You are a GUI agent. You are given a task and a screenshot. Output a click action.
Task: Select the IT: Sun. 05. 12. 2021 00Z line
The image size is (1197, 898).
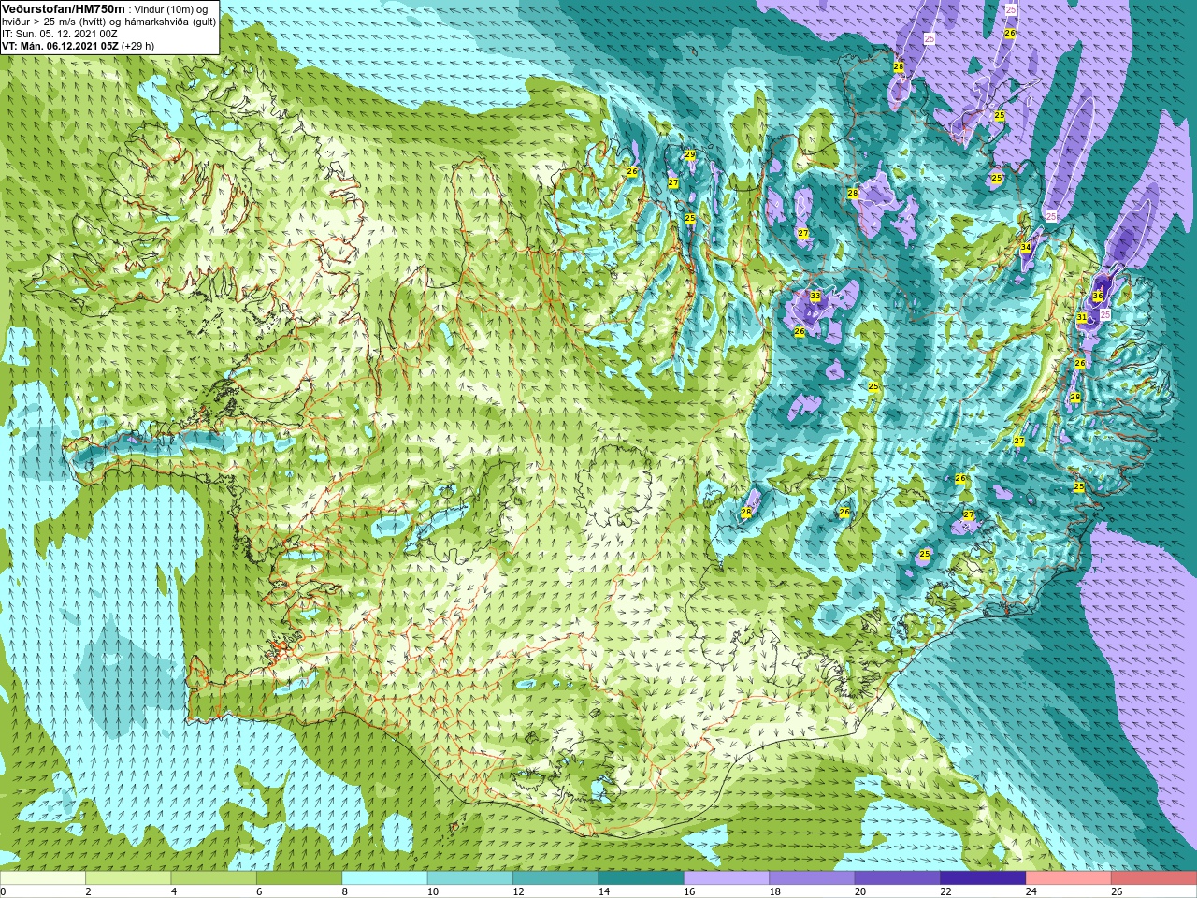(x=60, y=33)
